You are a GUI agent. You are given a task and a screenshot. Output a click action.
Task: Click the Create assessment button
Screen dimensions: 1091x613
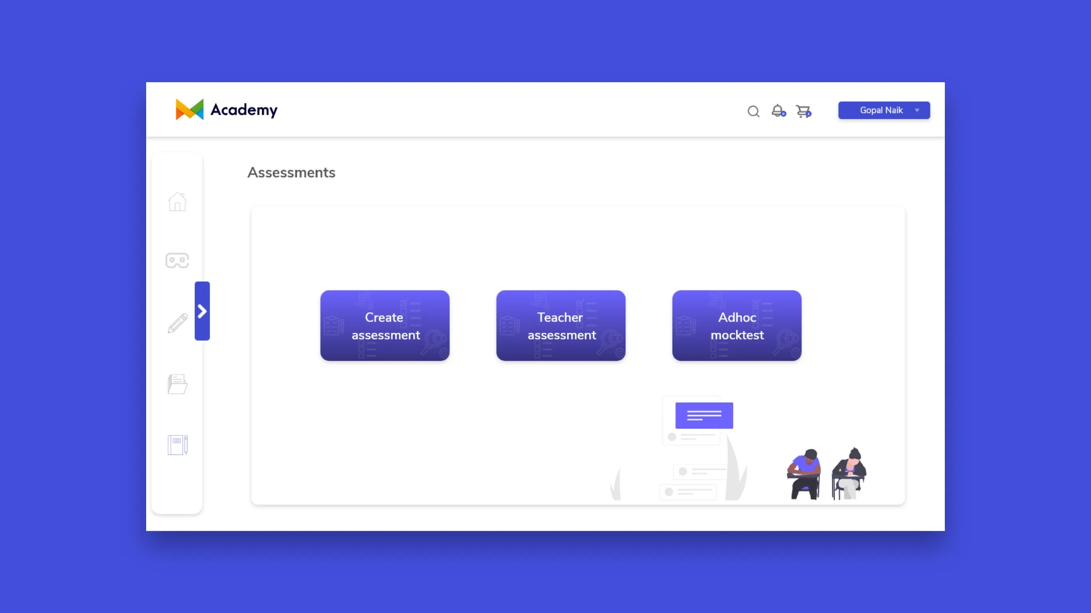[385, 326]
